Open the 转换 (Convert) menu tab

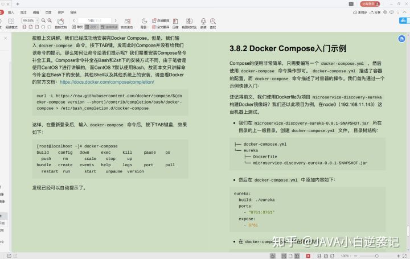[x=73, y=13]
